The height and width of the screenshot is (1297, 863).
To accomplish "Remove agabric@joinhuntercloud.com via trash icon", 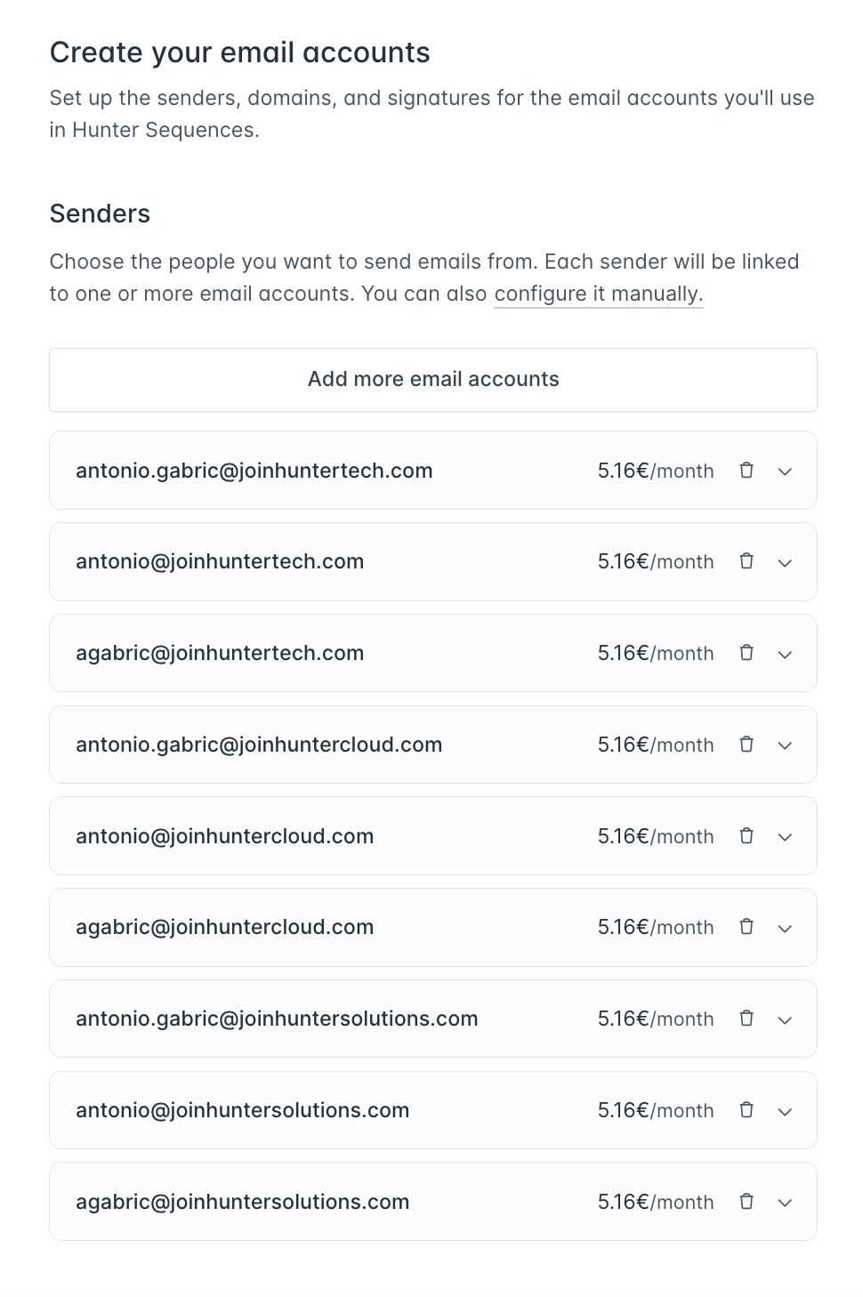I will tap(746, 927).
